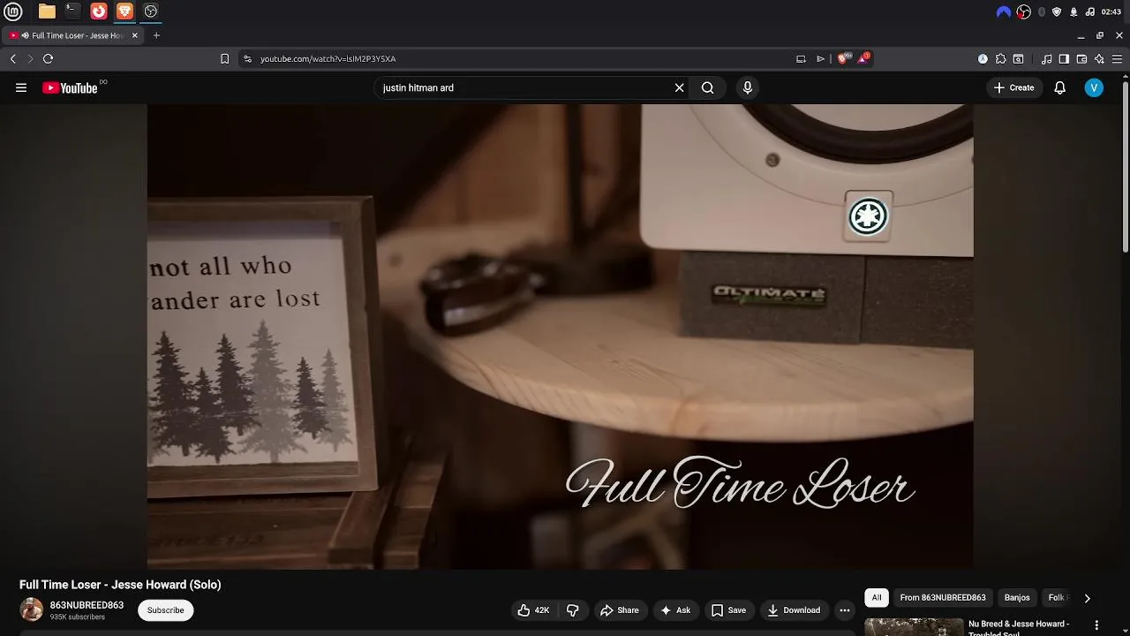Click the page scrollbar thumb
The width and height of the screenshot is (1130, 636).
(1126, 166)
